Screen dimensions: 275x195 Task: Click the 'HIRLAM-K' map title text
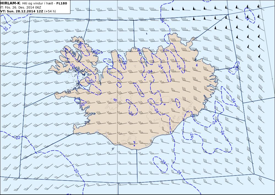coord(10,3)
